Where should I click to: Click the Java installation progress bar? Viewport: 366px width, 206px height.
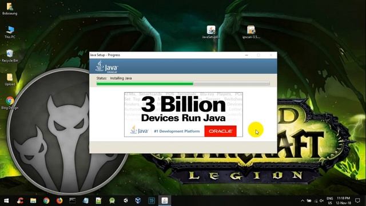pos(183,84)
